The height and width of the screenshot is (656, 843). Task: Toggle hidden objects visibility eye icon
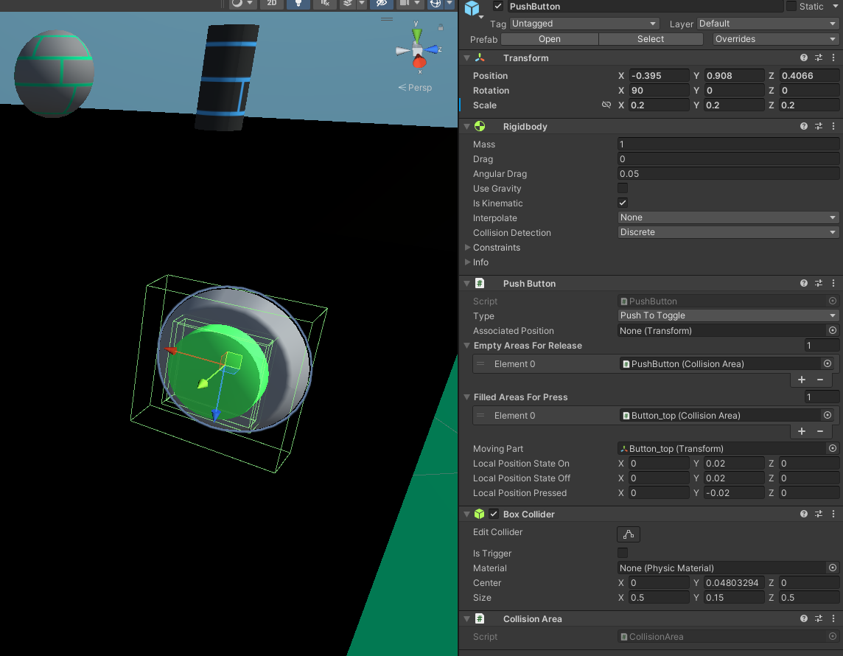click(x=381, y=4)
